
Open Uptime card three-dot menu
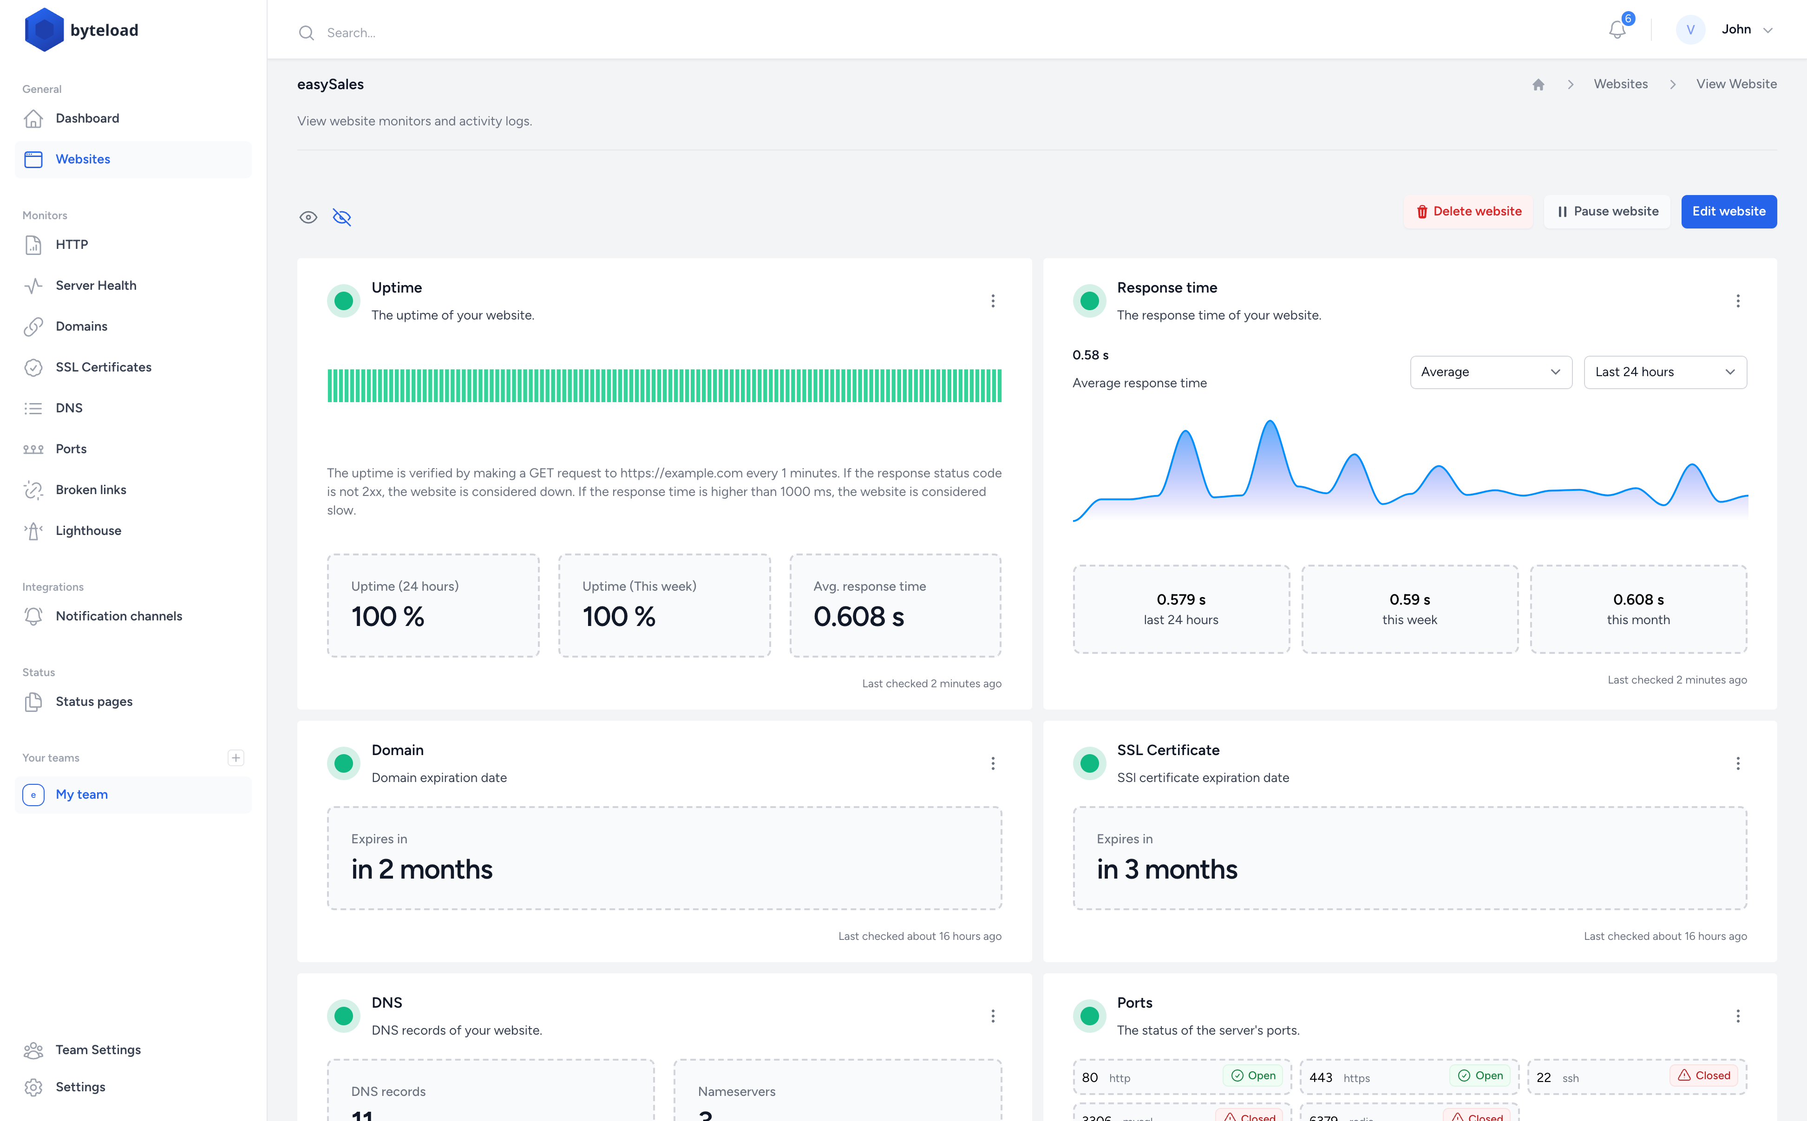coord(993,301)
